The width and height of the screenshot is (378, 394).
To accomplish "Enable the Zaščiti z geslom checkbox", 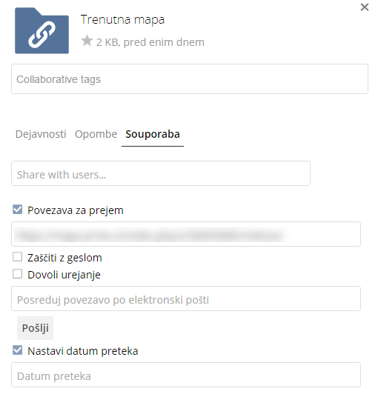I will point(17,257).
